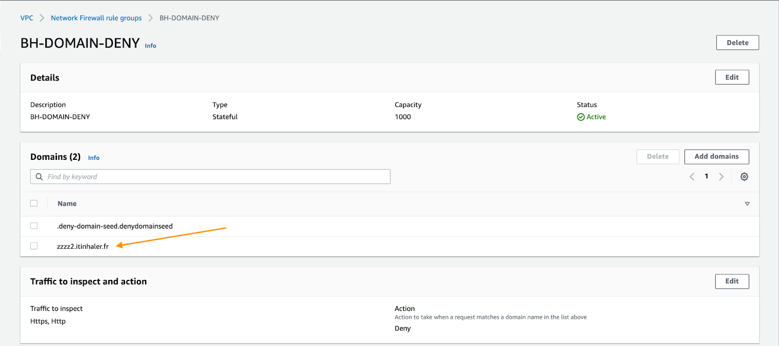Check the .deny-domain-seed.denydomainseed row
The width and height of the screenshot is (779, 346).
(x=34, y=226)
